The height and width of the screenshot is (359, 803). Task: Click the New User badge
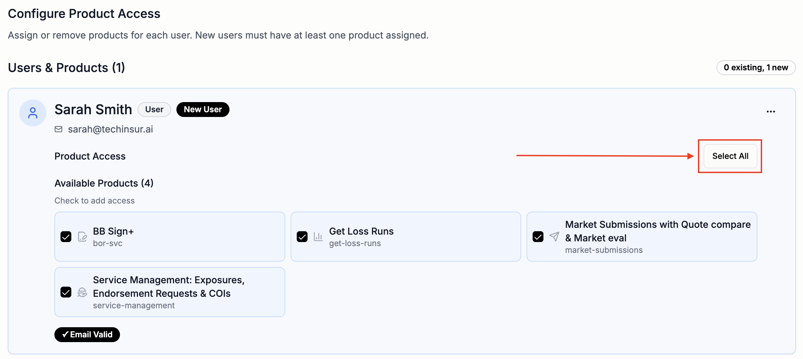click(203, 110)
